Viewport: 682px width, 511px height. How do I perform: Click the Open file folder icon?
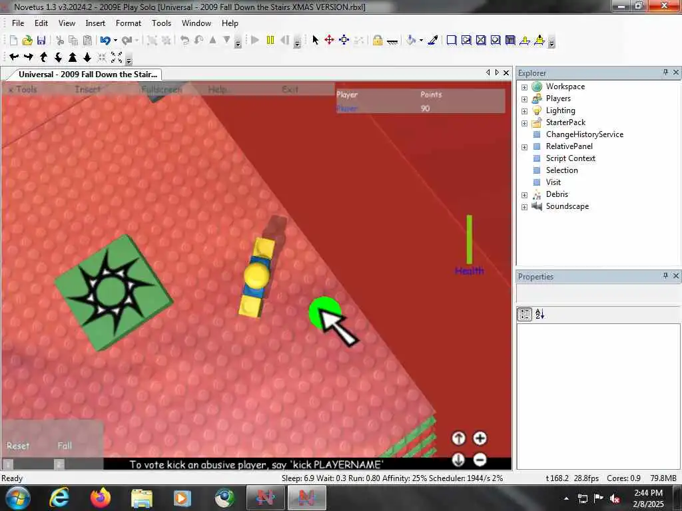27,41
